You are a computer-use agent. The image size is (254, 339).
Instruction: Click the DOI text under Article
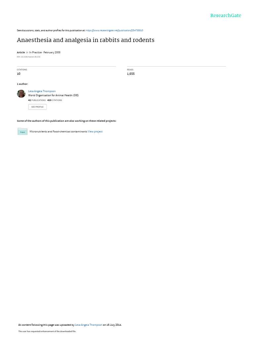(x=28, y=57)
